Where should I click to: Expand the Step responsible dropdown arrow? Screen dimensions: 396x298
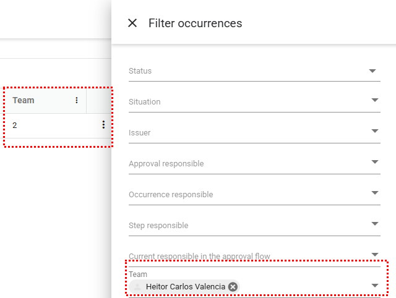375,224
